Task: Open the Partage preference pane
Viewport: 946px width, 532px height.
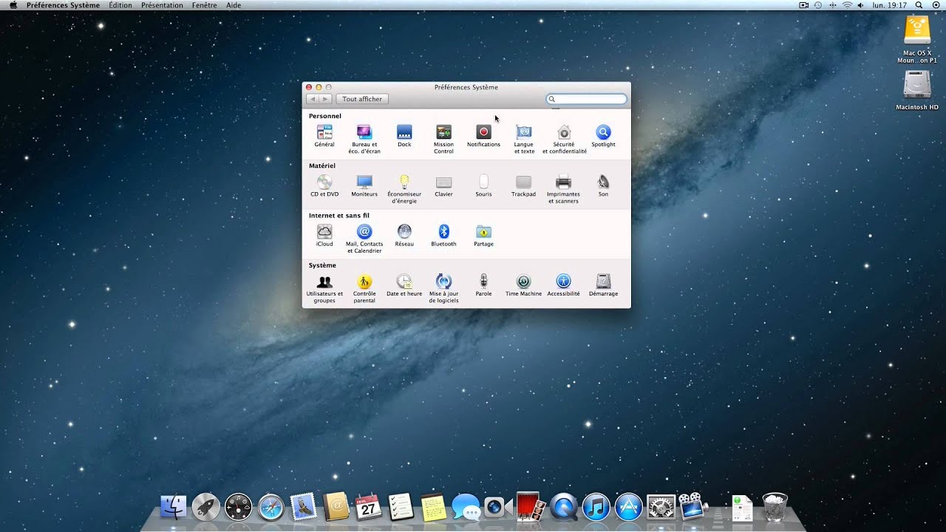Action: (483, 235)
